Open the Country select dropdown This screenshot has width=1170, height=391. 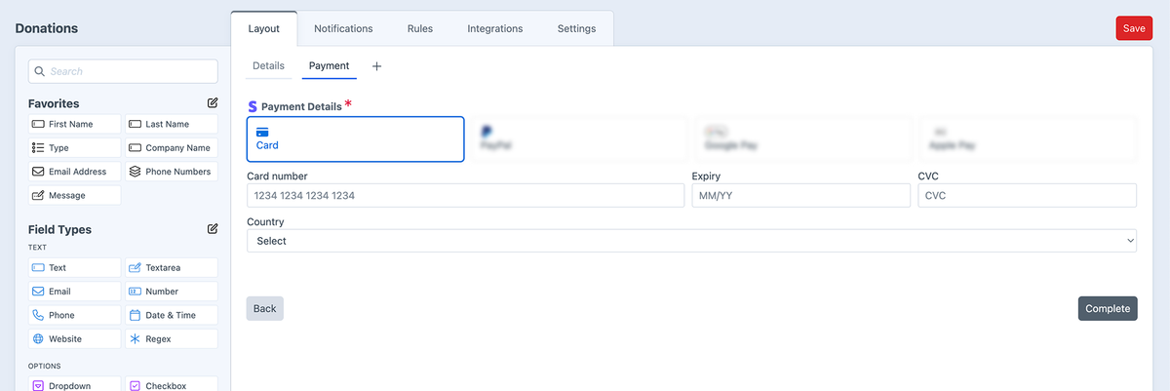tap(691, 241)
